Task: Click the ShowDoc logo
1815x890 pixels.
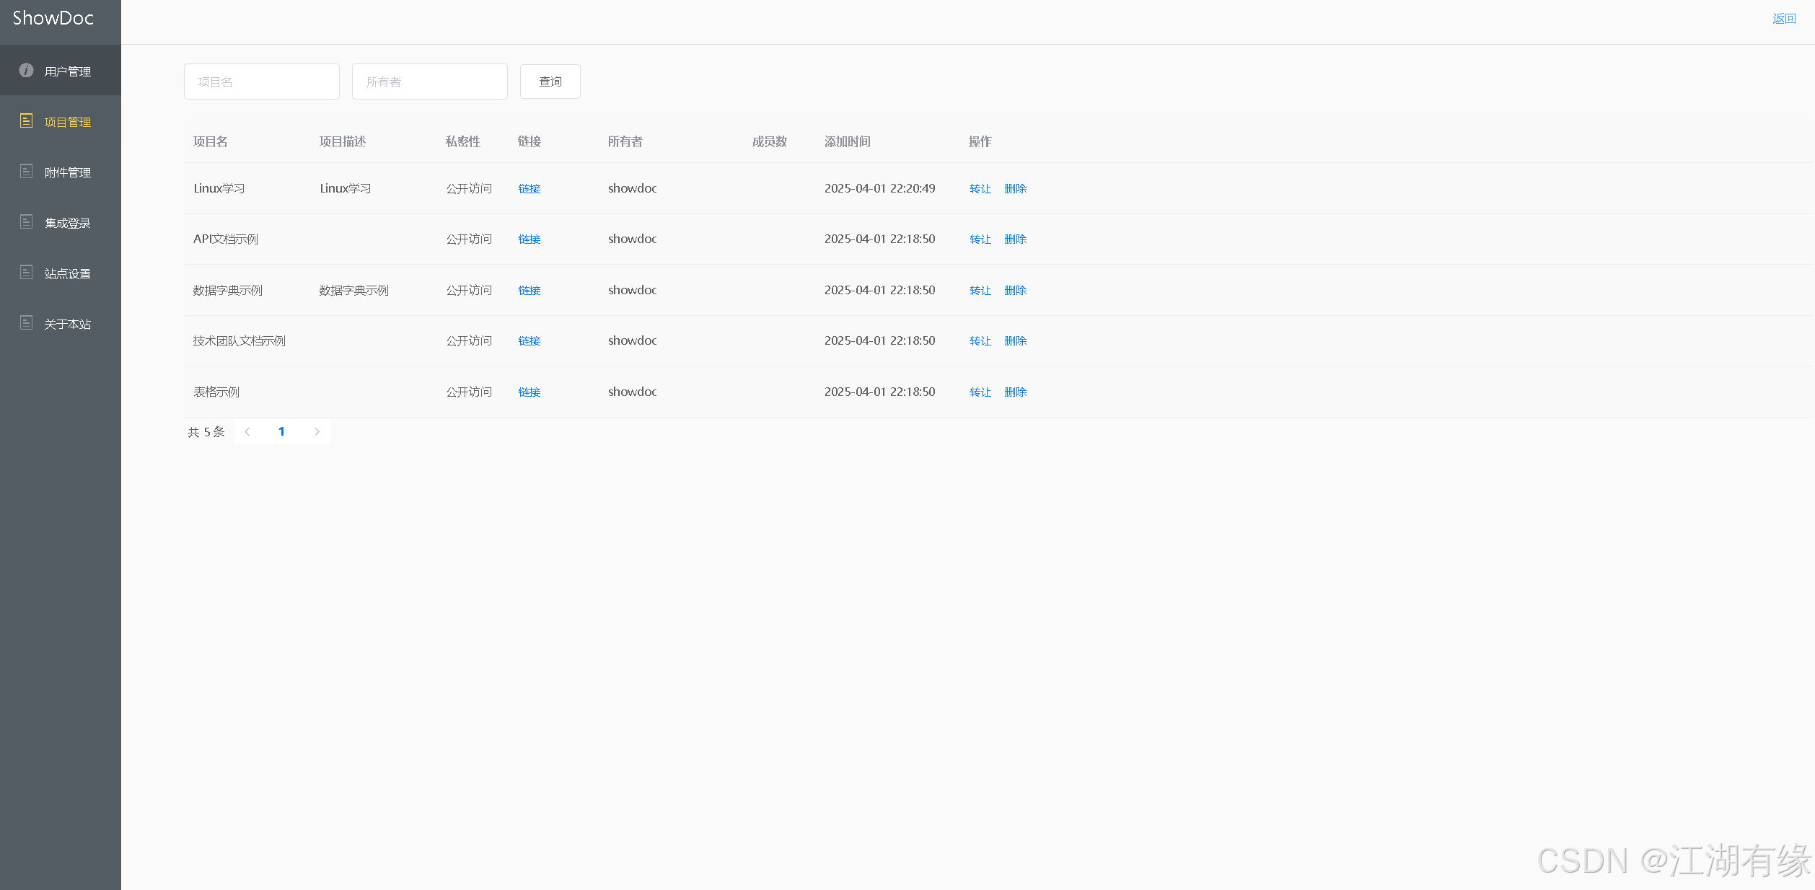Action: tap(53, 18)
